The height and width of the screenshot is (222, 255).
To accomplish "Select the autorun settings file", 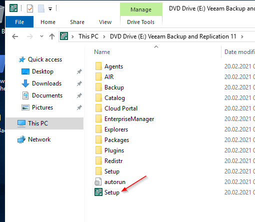I will pos(115,182).
